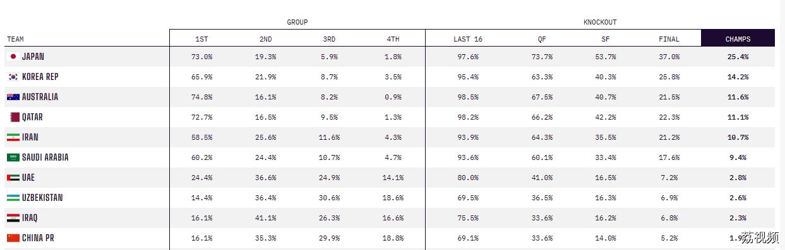Sort by the CHAMPS column header
The height and width of the screenshot is (250, 785).
coord(738,38)
